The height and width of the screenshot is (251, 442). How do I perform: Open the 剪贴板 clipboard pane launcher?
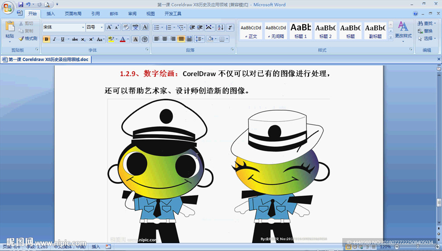click(37, 50)
